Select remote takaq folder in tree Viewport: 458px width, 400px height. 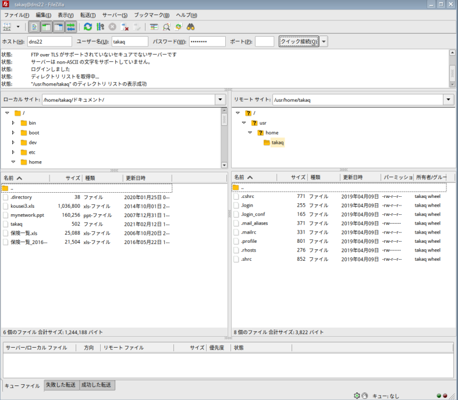pos(277,143)
